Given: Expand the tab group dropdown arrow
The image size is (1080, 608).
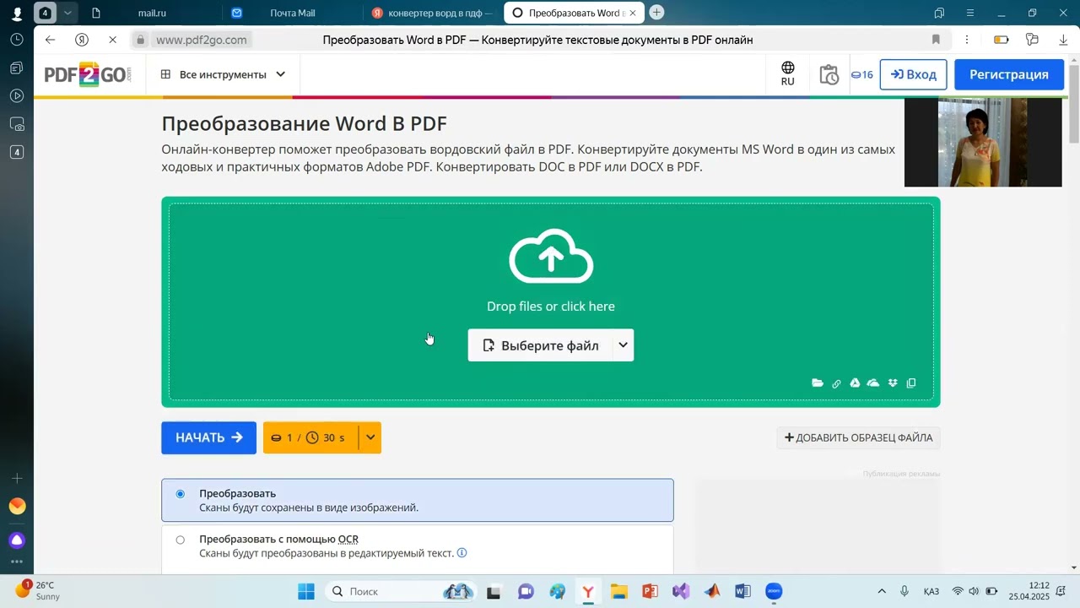Looking at the screenshot, I should [67, 13].
